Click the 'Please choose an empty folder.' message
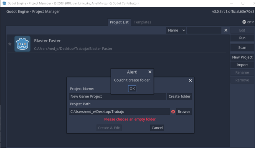 (x=130, y=119)
